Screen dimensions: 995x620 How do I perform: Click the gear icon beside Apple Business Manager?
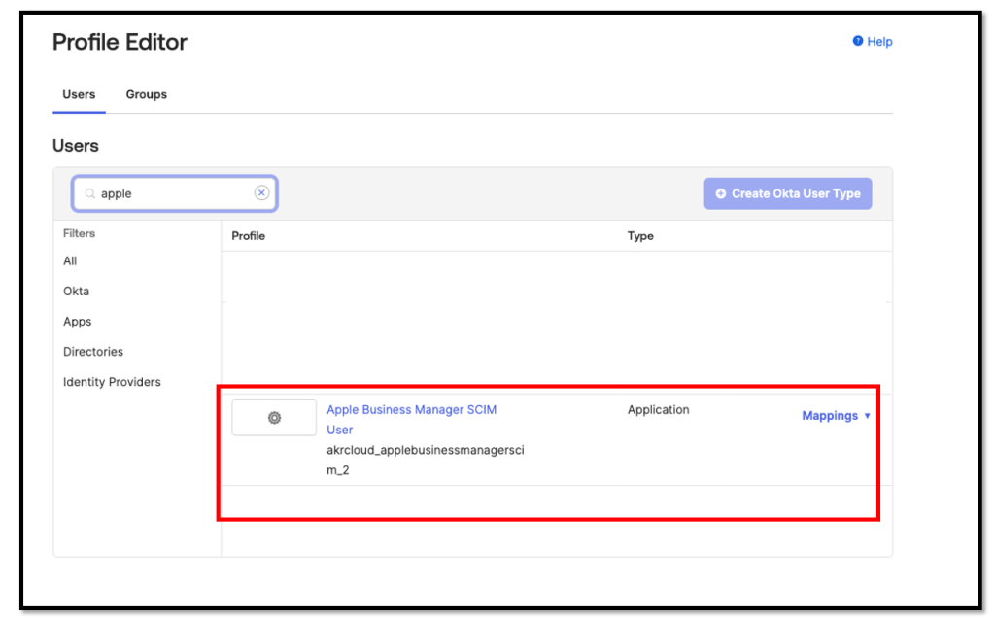[x=274, y=418]
